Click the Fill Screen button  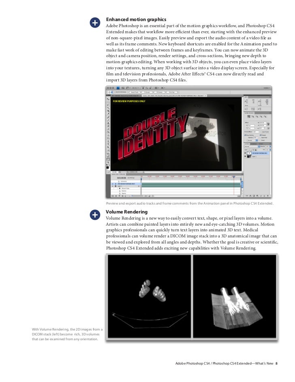160,92
